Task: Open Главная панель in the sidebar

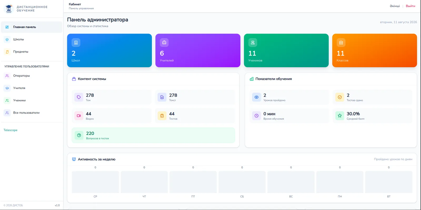Action: 32,27
